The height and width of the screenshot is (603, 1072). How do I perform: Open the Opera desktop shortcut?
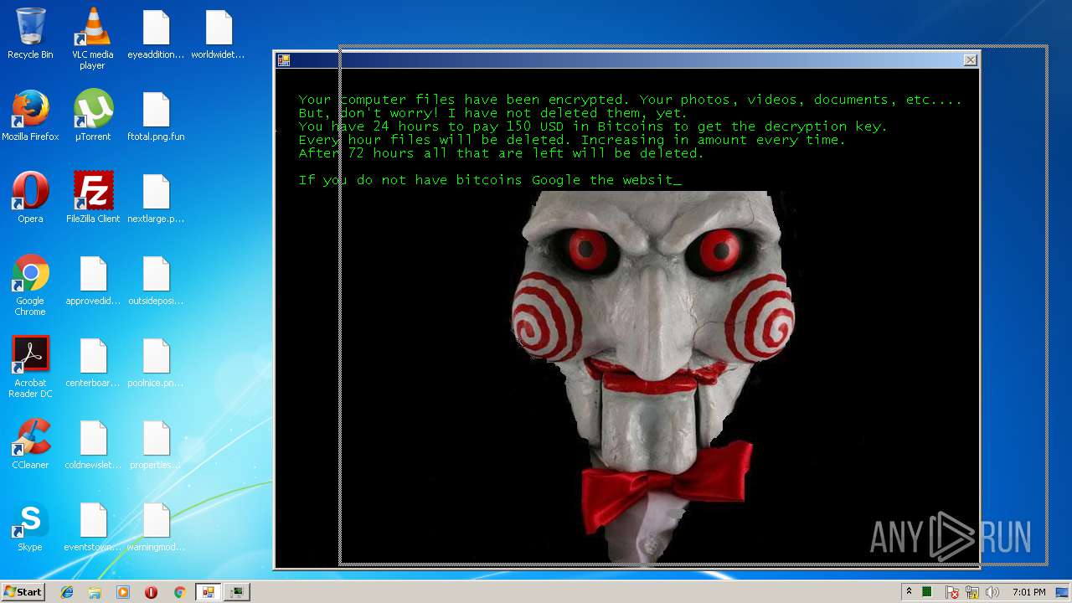30,198
